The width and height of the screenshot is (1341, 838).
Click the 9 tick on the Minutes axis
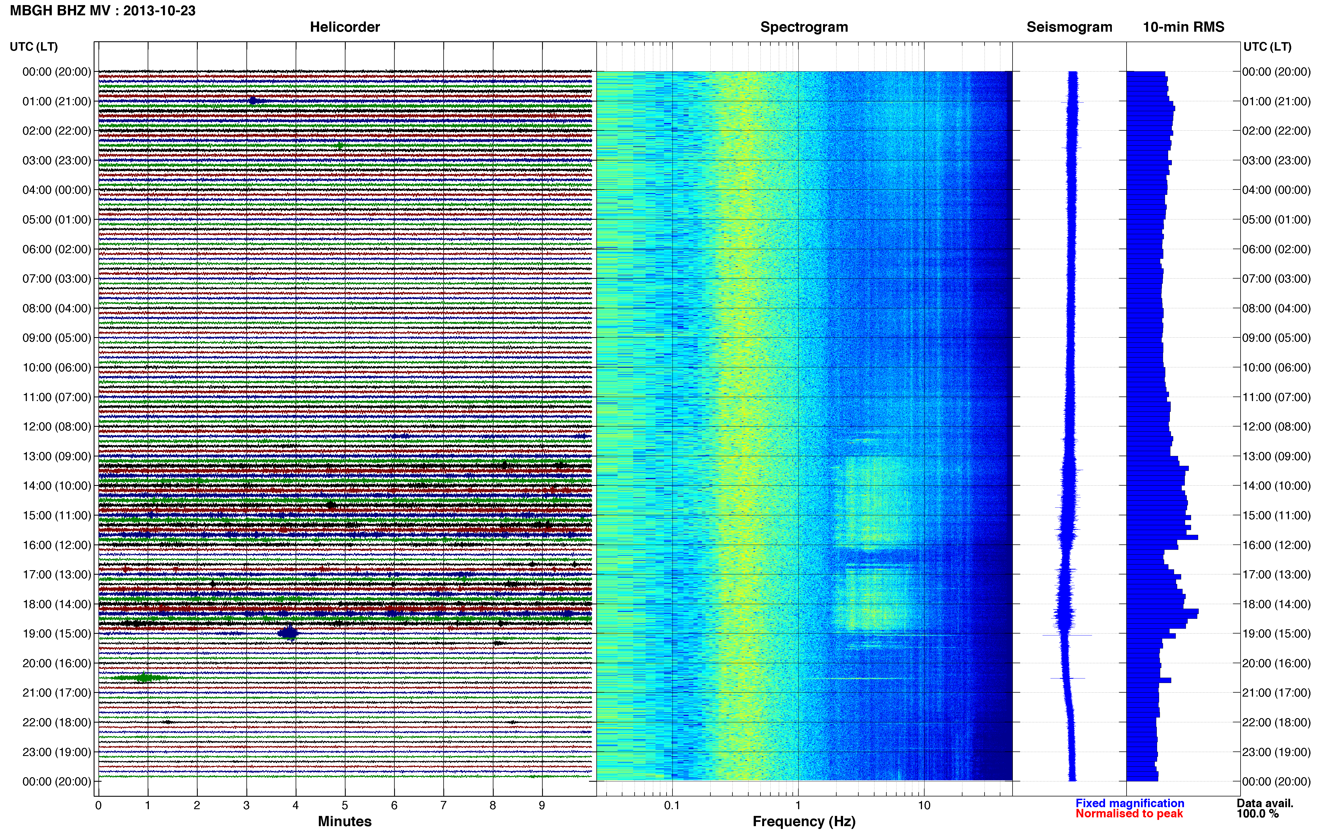pyautogui.click(x=542, y=806)
